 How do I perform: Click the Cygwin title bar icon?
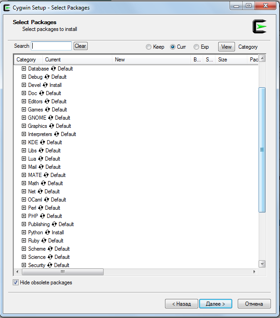pos(7,8)
